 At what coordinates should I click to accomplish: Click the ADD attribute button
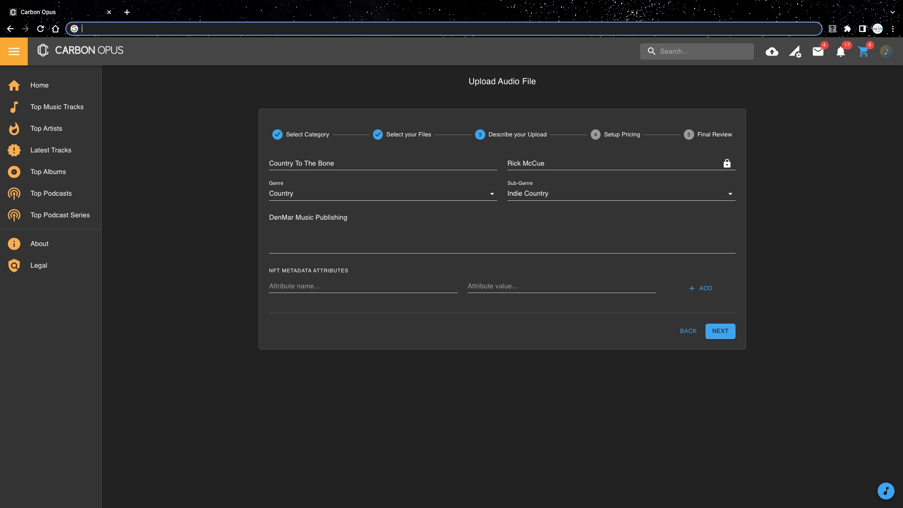(700, 288)
